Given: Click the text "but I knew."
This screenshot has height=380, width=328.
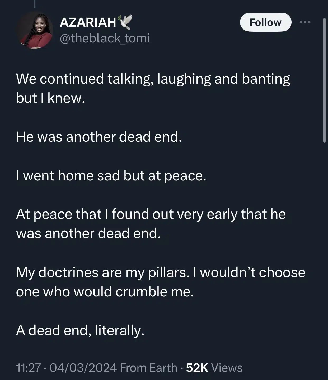Looking at the screenshot, I should 50,98.
